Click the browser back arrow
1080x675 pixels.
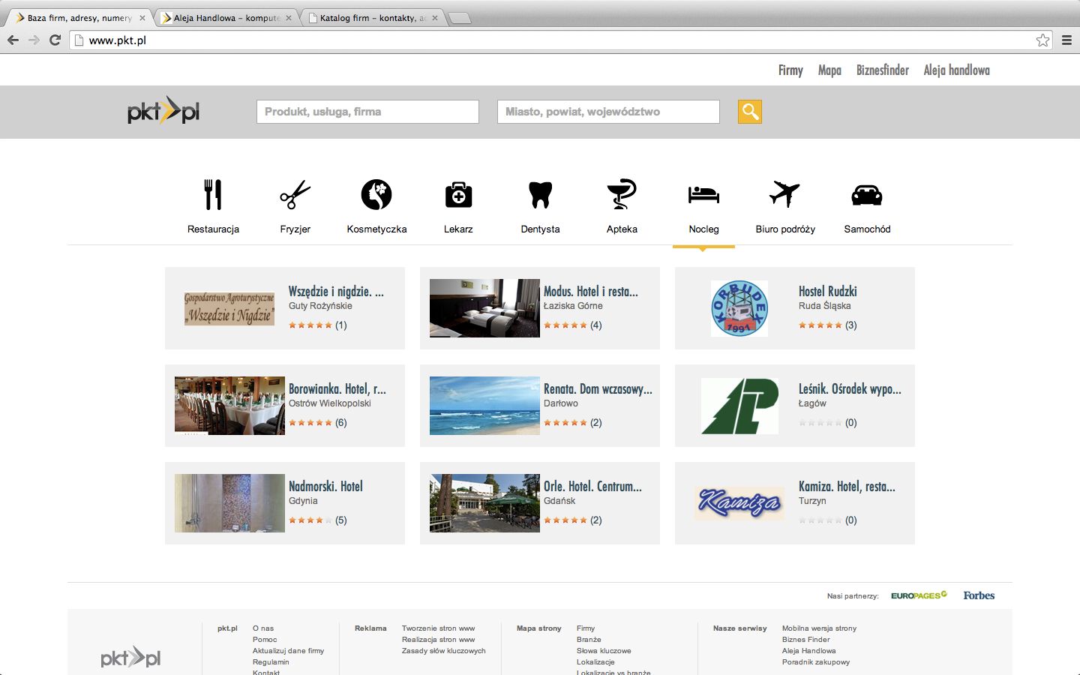pyautogui.click(x=13, y=40)
